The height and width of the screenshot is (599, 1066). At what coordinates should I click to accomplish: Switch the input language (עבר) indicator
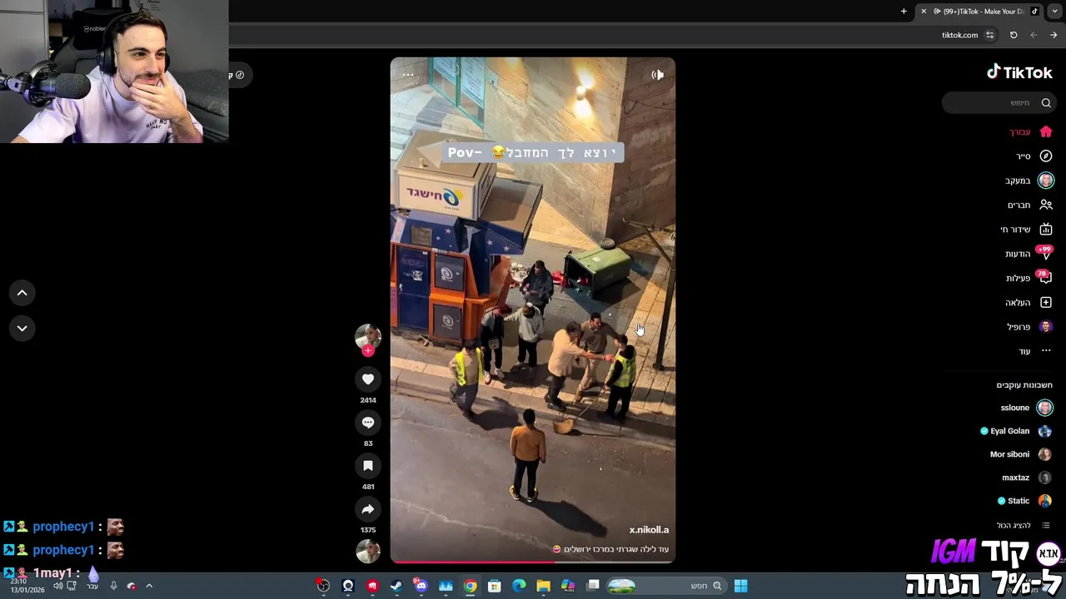[92, 586]
